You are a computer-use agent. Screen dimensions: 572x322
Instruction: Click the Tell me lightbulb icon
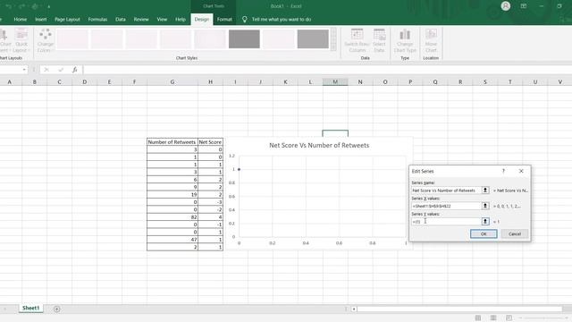(x=244, y=20)
